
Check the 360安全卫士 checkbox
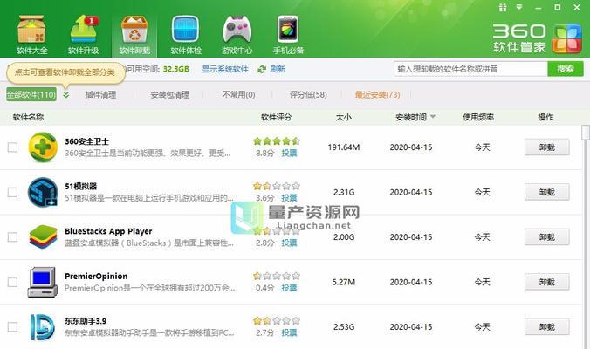12,147
